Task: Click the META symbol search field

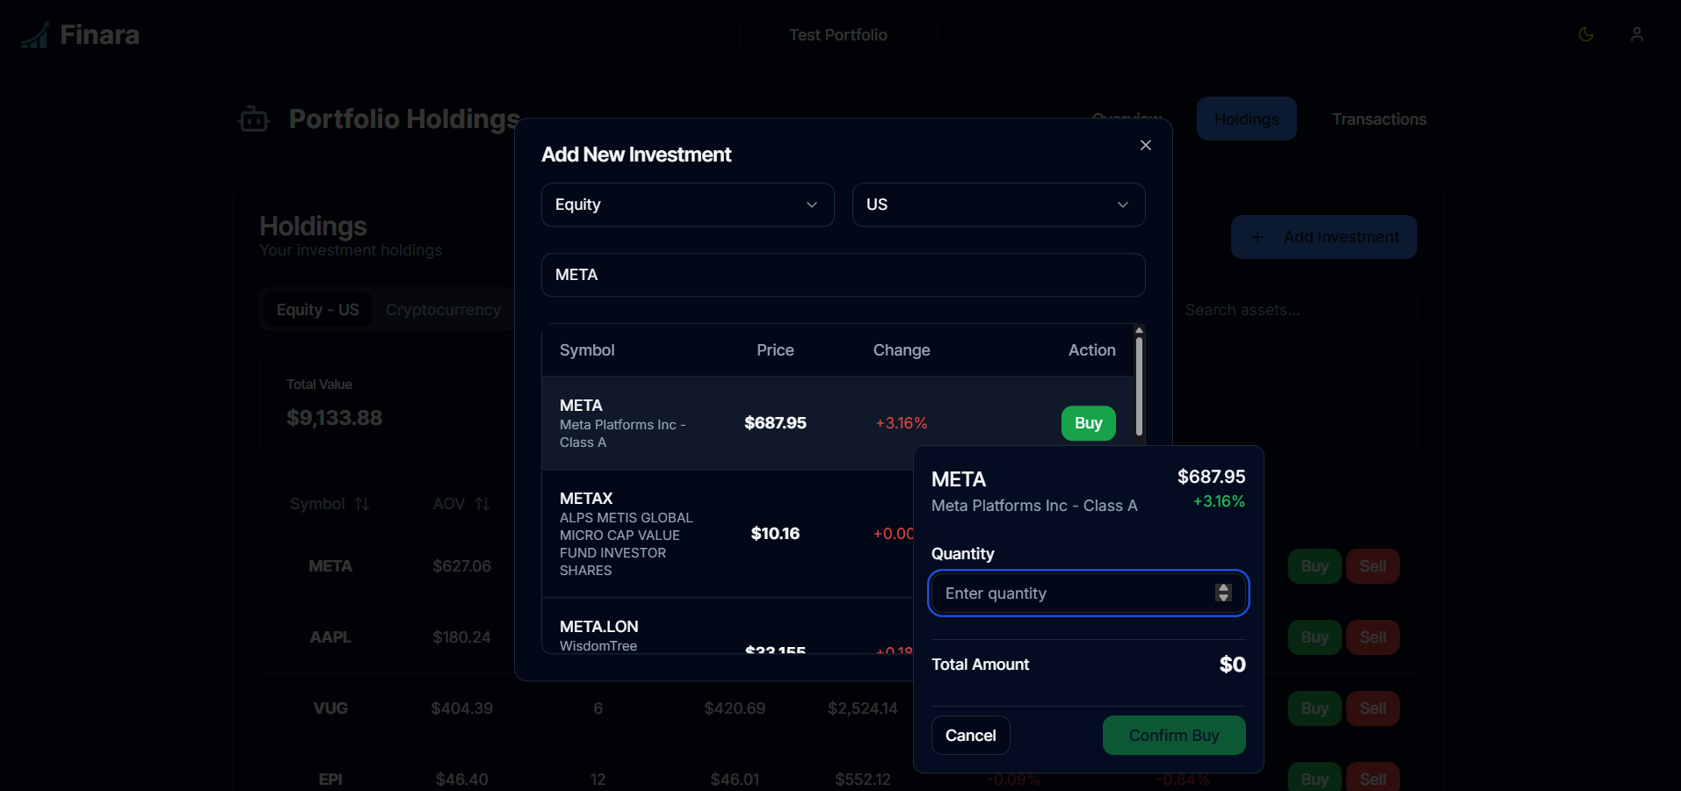Action: pos(844,275)
